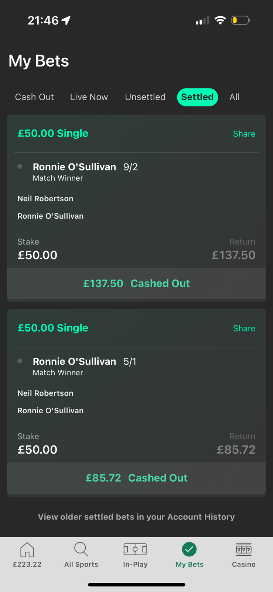Share the 9/2 Ronnie O'Sullivan bet

tap(244, 134)
